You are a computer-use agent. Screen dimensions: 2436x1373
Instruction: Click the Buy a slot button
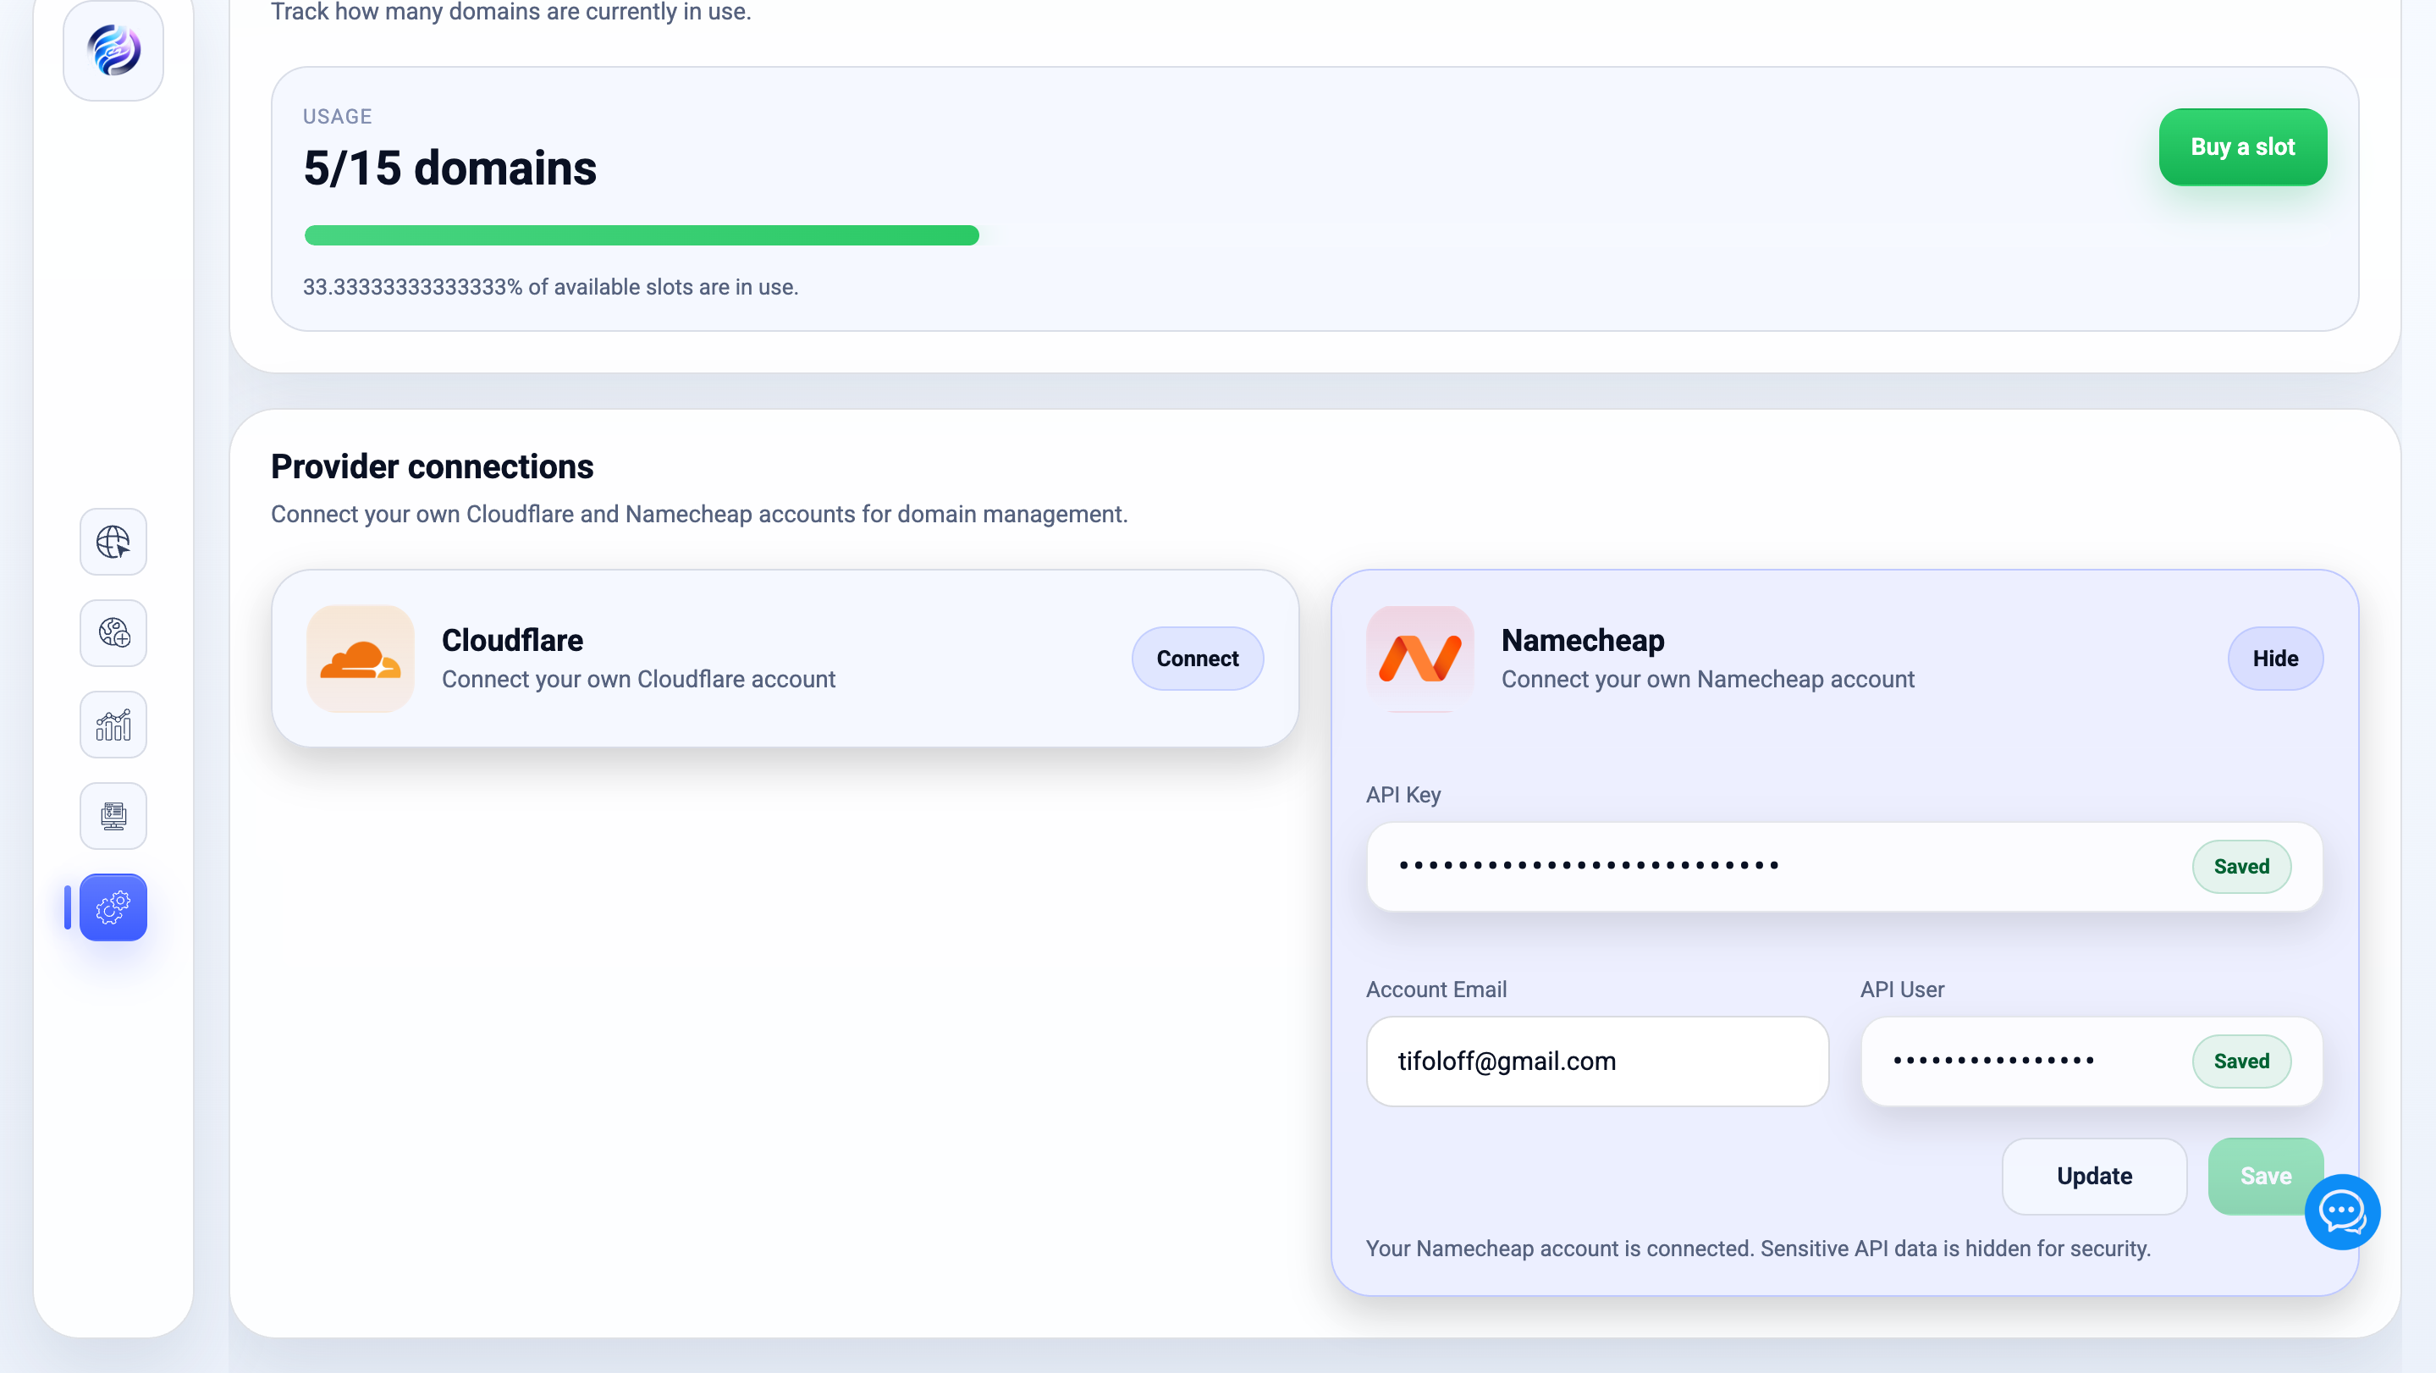pyautogui.click(x=2242, y=146)
